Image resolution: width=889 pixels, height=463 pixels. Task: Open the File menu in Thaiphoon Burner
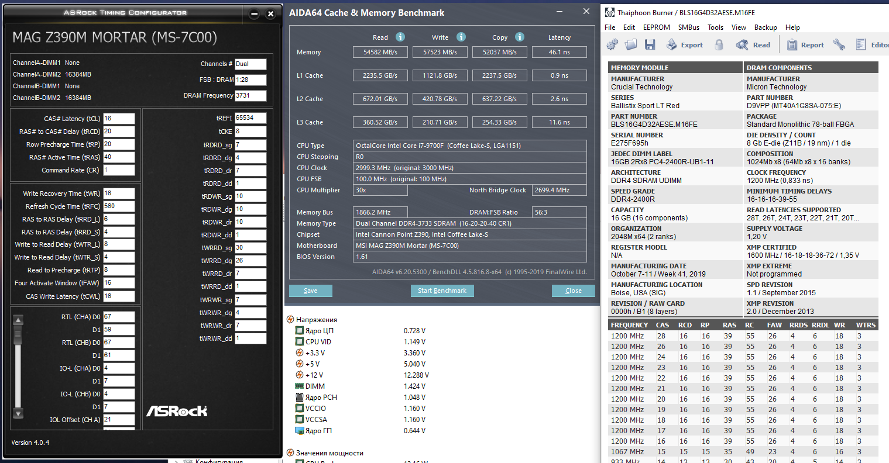(x=610, y=27)
